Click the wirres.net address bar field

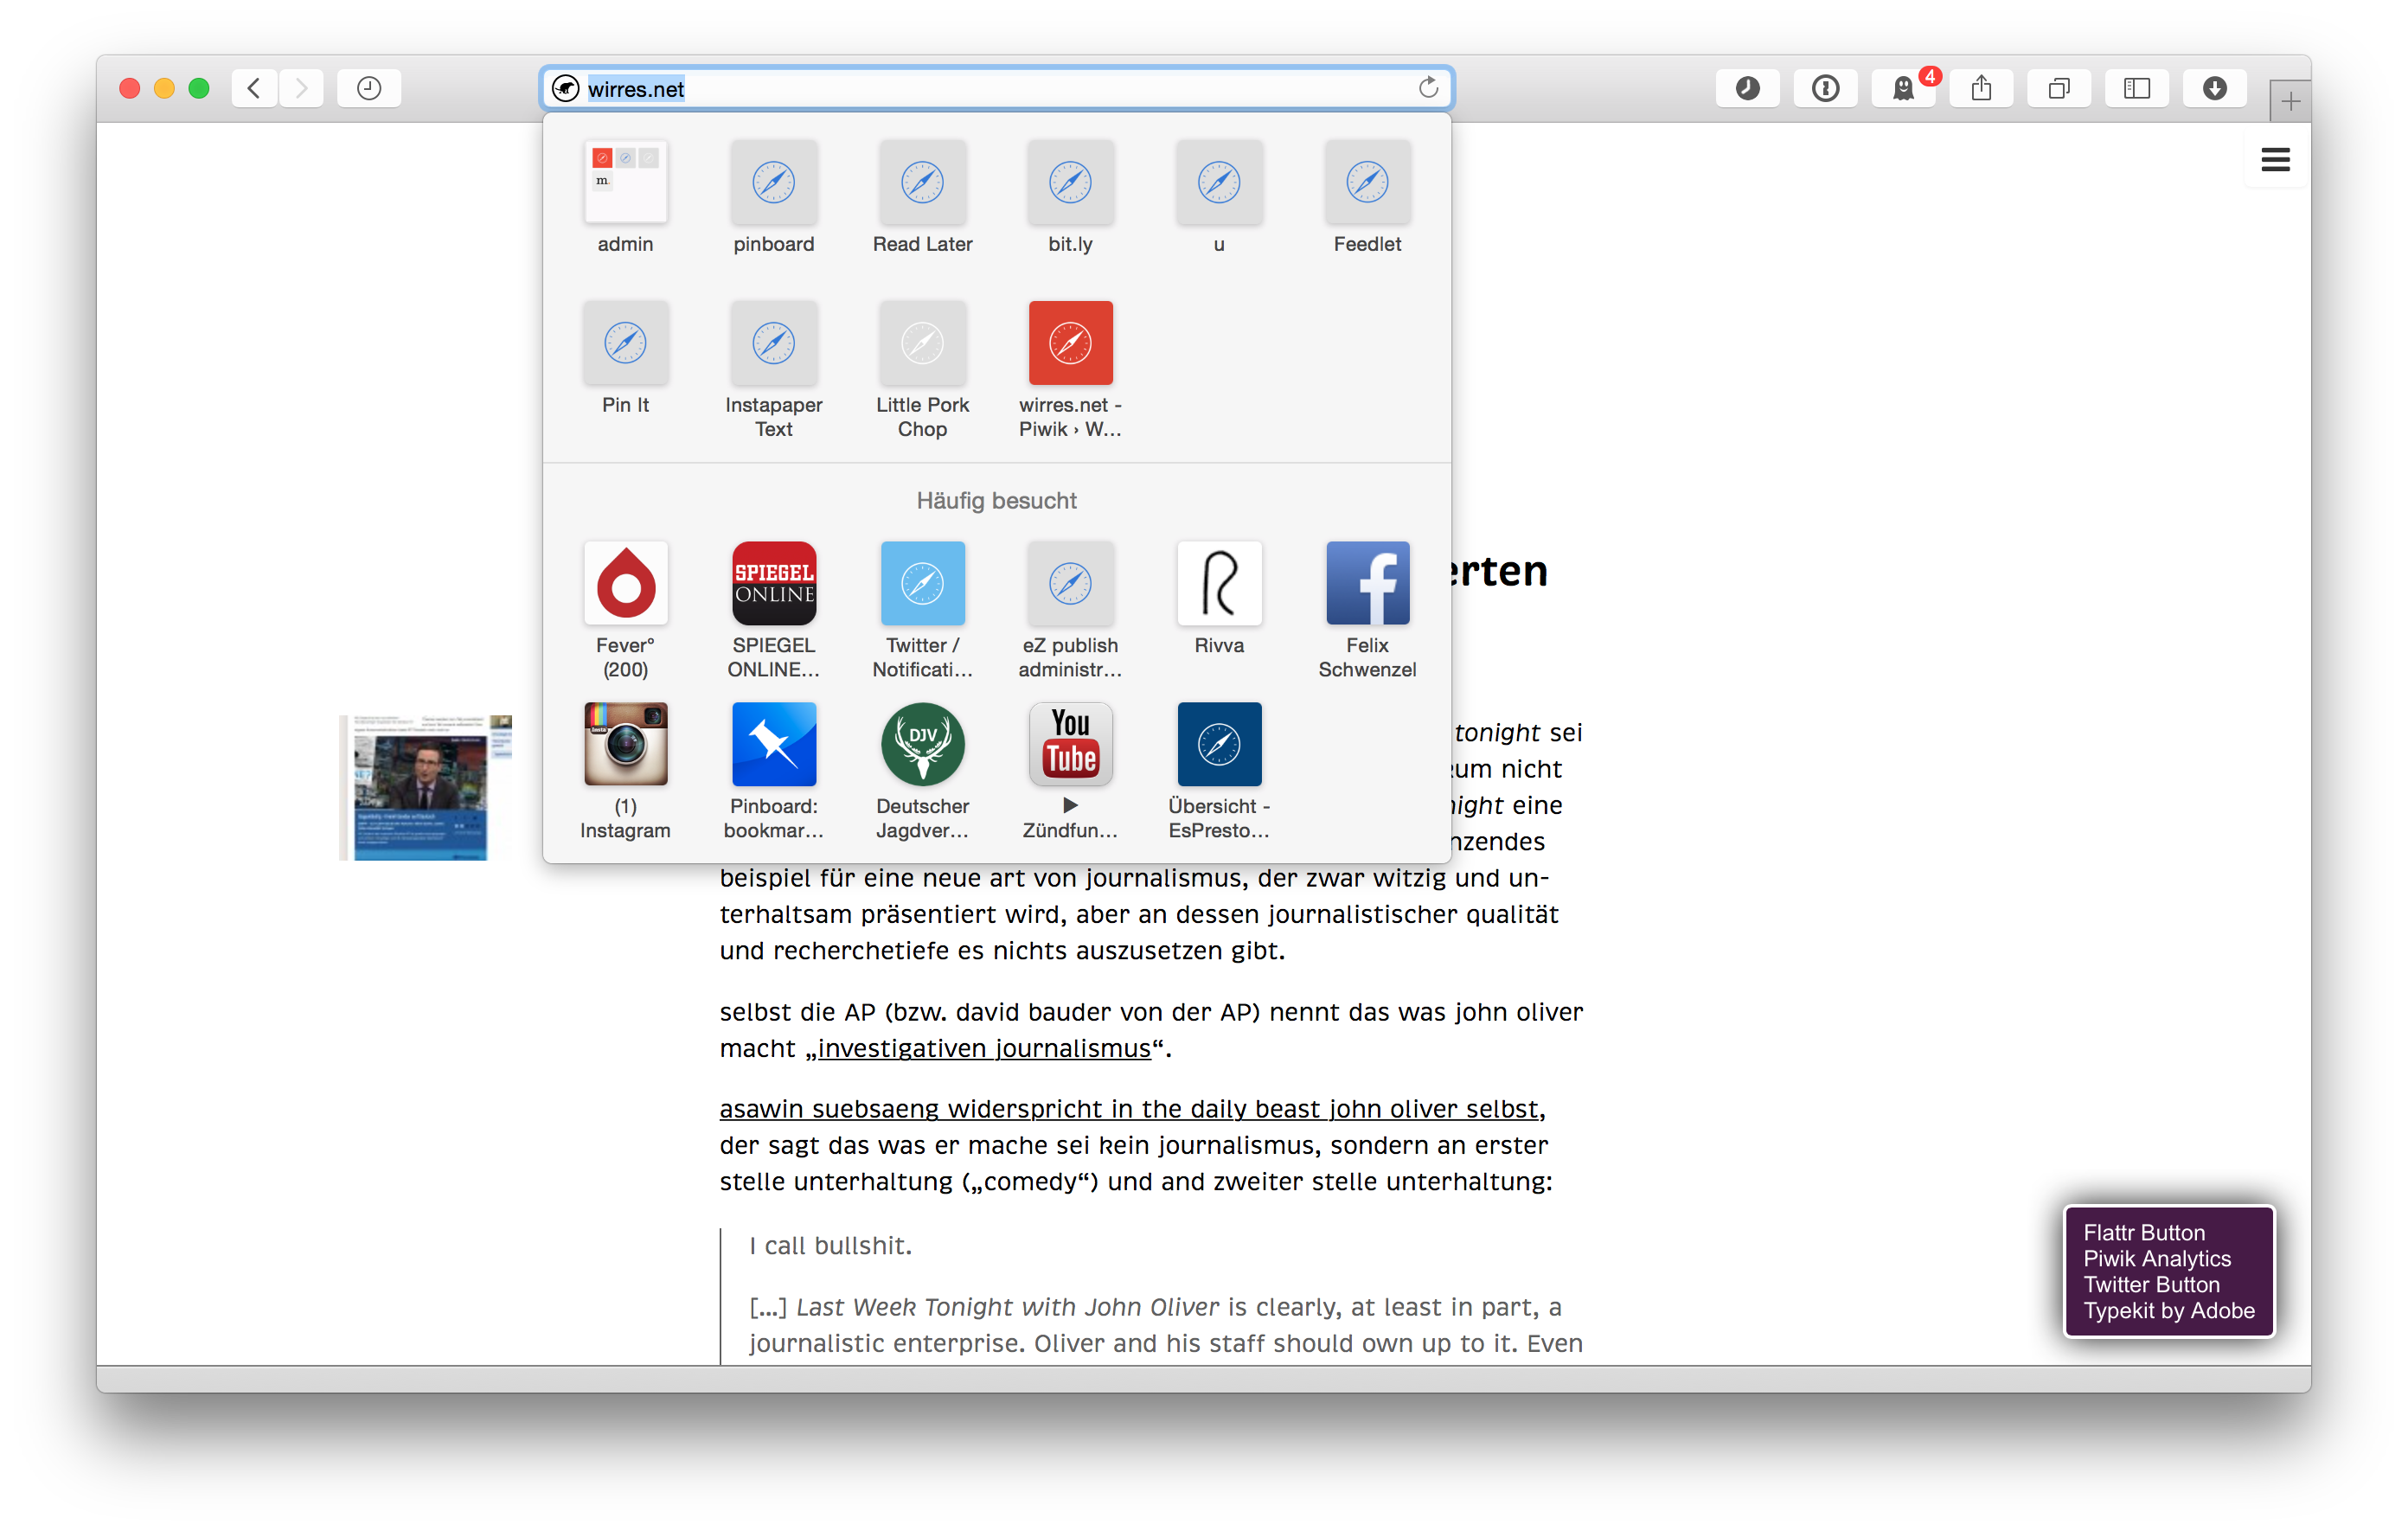pyautogui.click(x=997, y=88)
